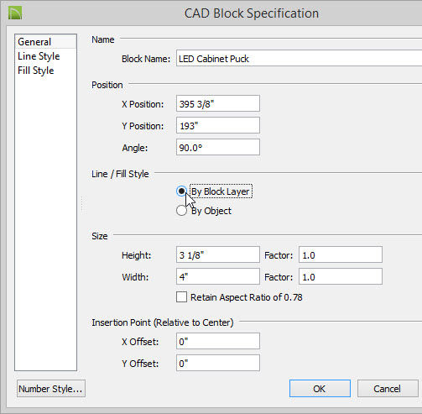Click the X Position input field
This screenshot has height=414, width=422.
(x=218, y=103)
